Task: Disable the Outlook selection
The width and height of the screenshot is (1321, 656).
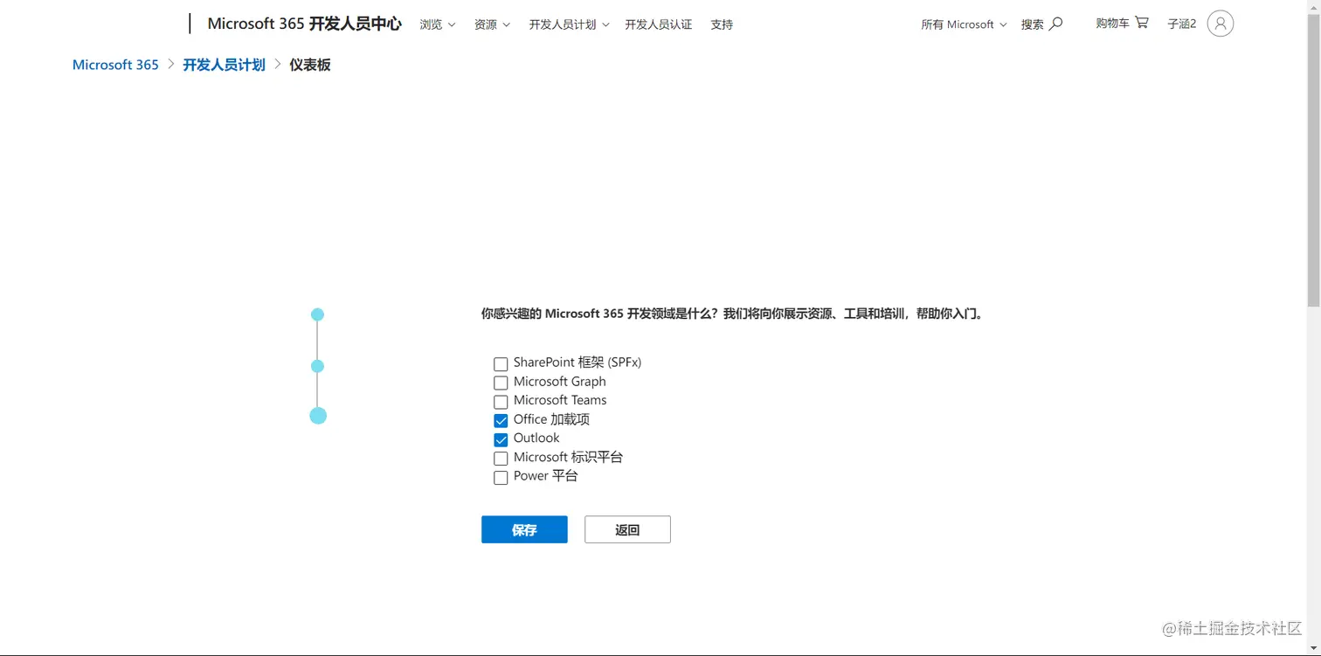Action: pos(501,439)
